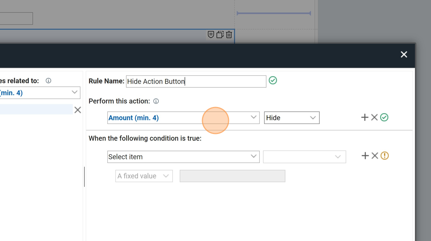Click info icon next to 'related to:'
Image resolution: width=431 pixels, height=241 pixels.
pos(48,81)
